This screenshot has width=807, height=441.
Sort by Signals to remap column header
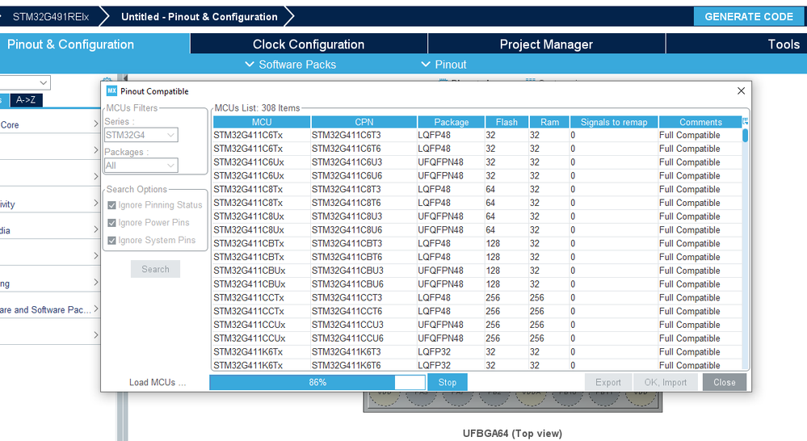[614, 122]
